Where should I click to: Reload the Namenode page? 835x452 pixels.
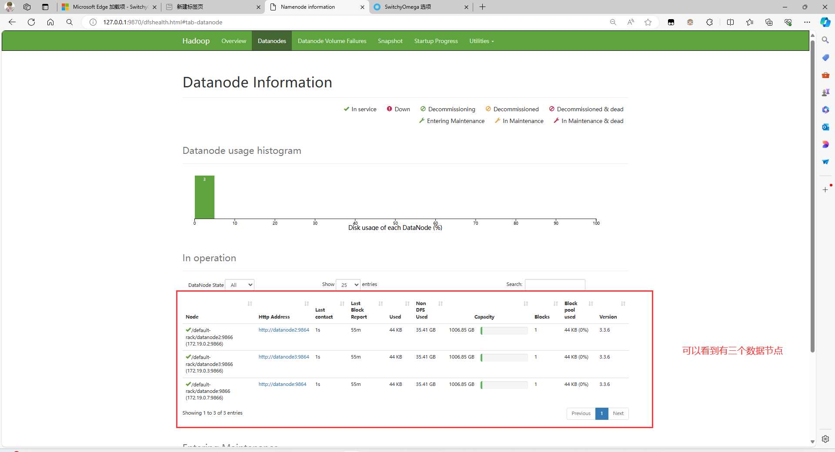click(31, 22)
